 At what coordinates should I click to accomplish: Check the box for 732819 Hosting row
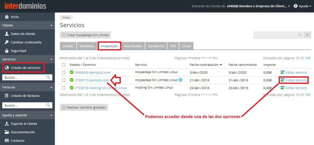coord(63,88)
